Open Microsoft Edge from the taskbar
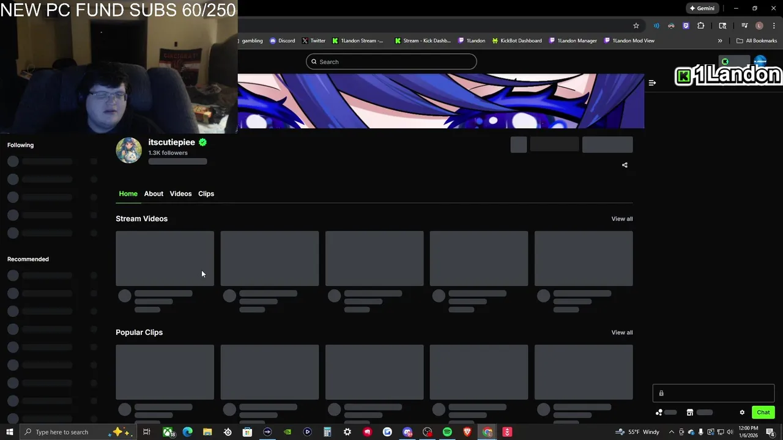The width and height of the screenshot is (783, 440). pyautogui.click(x=187, y=432)
